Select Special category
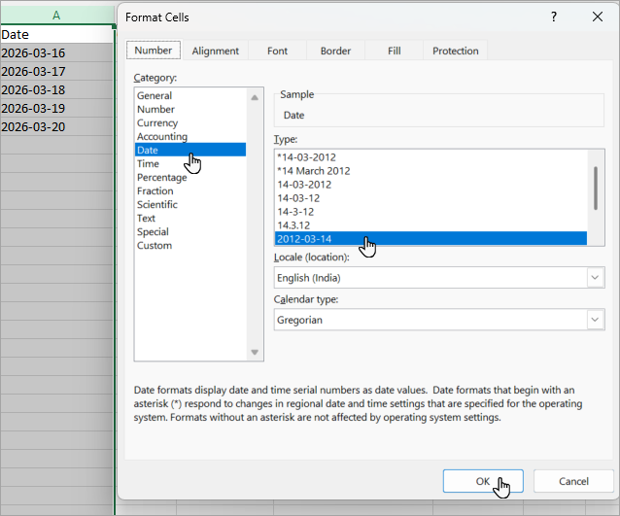The width and height of the screenshot is (620, 516). 190,231
